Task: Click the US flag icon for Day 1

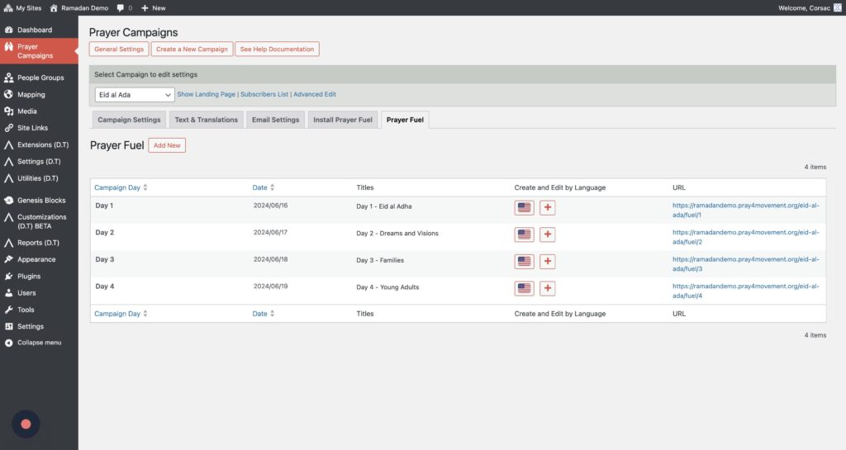Action: (x=524, y=208)
